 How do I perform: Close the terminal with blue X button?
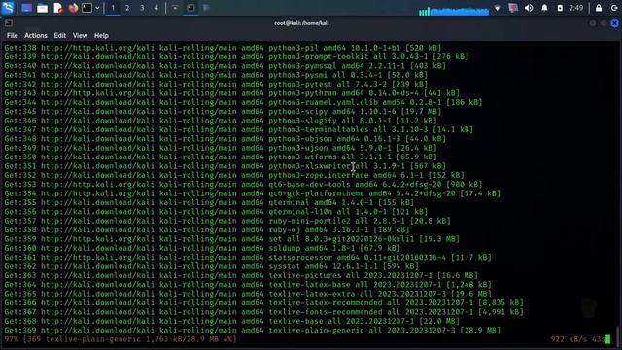tap(614, 23)
